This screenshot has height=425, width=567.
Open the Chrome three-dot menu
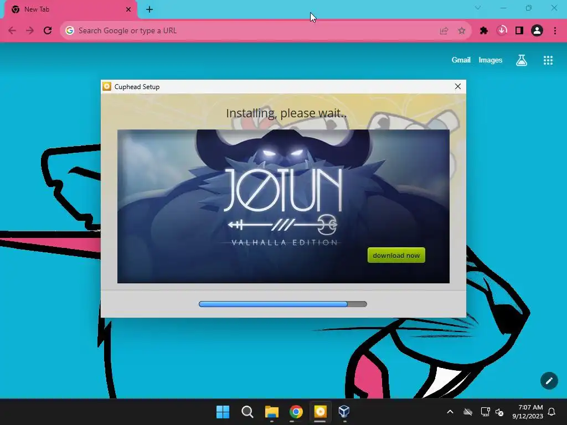click(555, 31)
